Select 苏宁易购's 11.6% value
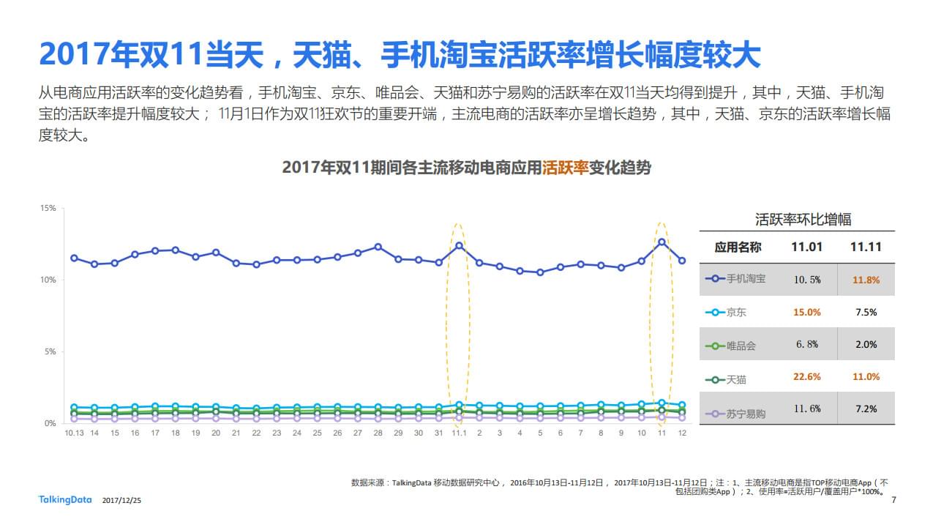This screenshot has width=933, height=522. click(806, 409)
